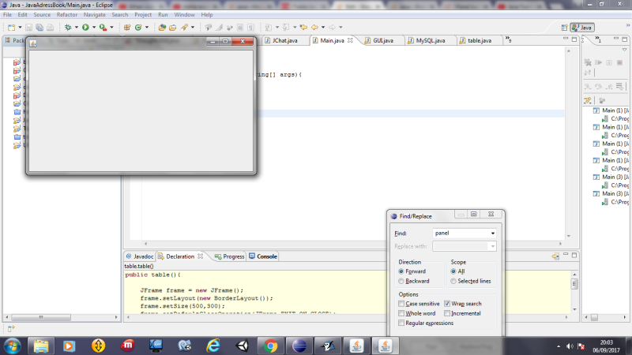
Task: Open Unity from the taskbar
Action: pyautogui.click(x=242, y=346)
